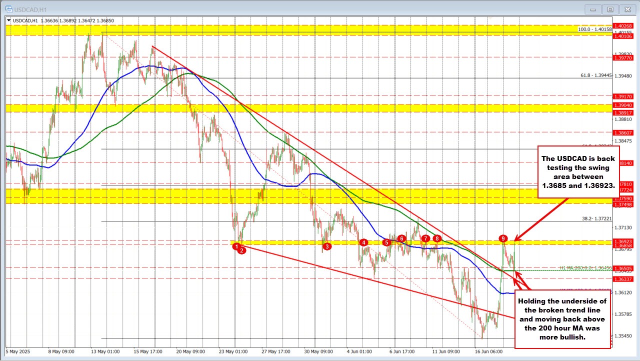Click the 1.35785 price axis value
The image size is (640, 361).
click(x=623, y=314)
